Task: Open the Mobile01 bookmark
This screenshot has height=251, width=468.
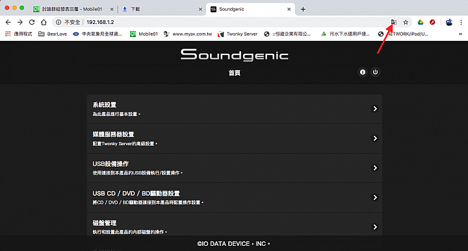Action: click(x=144, y=34)
